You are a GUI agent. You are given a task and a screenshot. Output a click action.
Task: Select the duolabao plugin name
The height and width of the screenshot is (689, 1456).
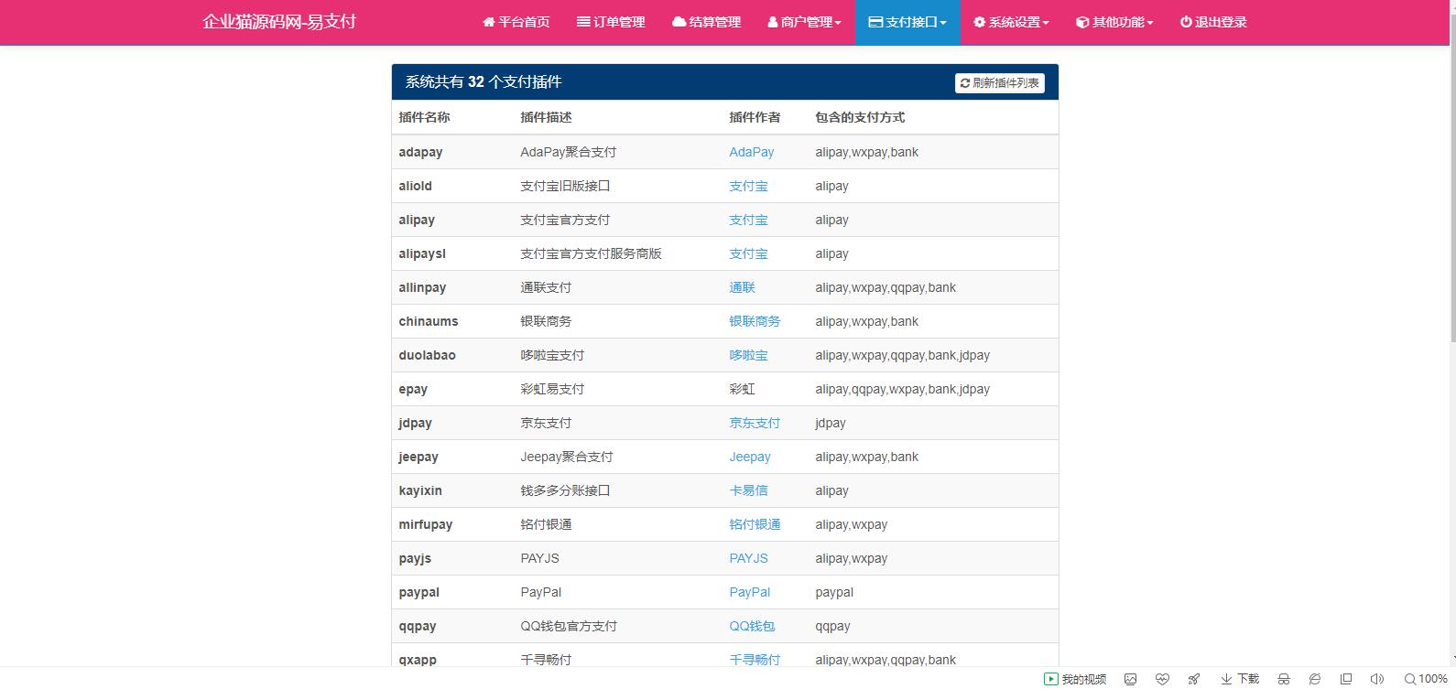(x=427, y=355)
